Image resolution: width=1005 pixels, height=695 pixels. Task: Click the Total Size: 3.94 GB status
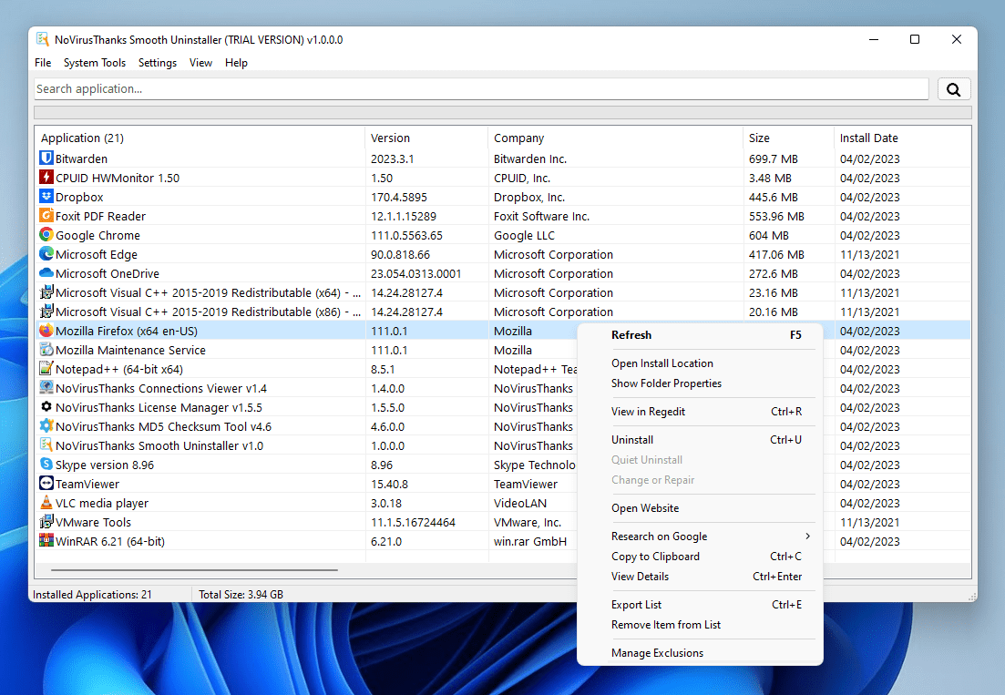coord(241,595)
